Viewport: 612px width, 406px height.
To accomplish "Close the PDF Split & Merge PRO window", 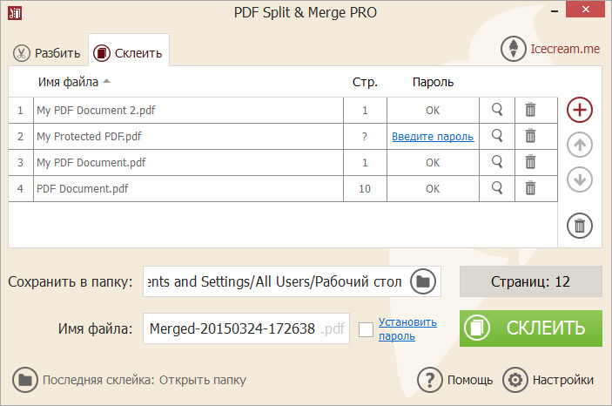I will click(586, 10).
